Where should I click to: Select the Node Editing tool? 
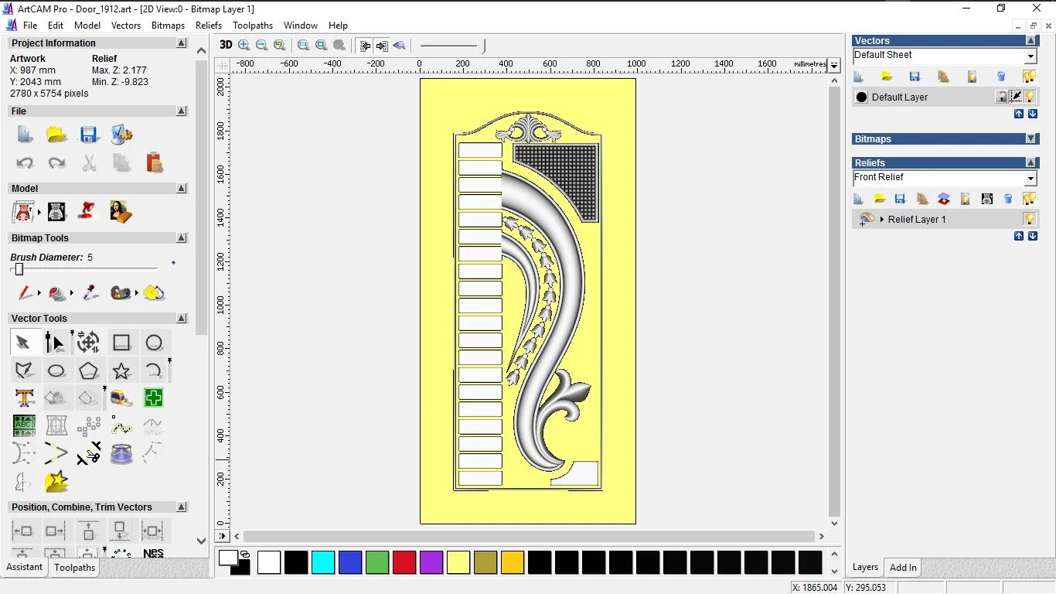click(x=55, y=343)
